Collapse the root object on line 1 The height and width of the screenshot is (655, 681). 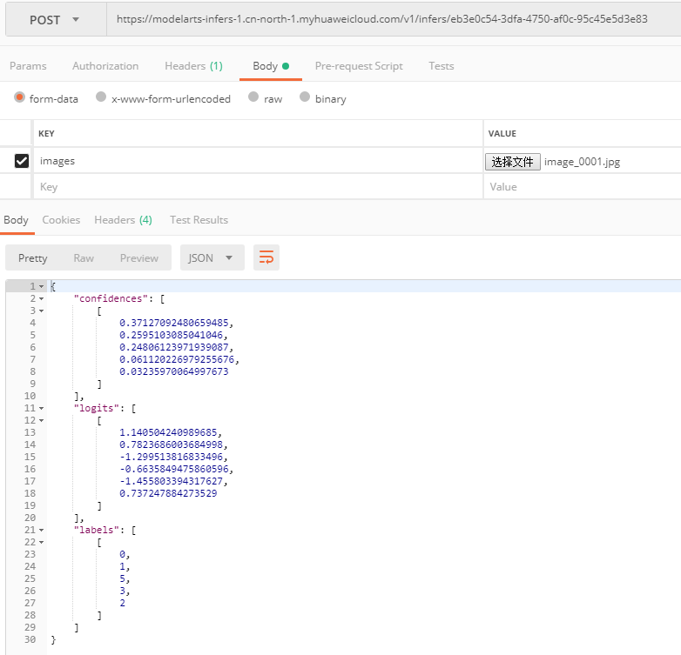[41, 287]
